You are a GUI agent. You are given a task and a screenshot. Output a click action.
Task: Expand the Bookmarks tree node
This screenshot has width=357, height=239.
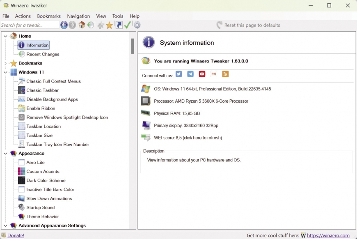pyautogui.click(x=5, y=63)
